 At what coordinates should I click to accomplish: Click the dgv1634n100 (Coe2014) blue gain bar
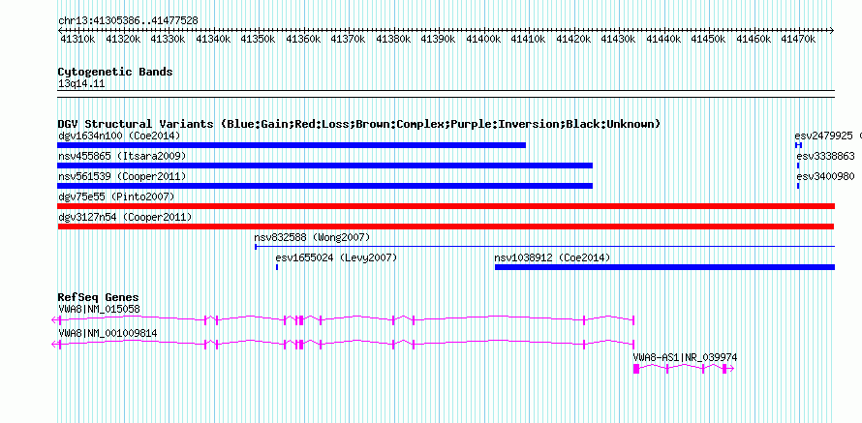click(x=292, y=145)
